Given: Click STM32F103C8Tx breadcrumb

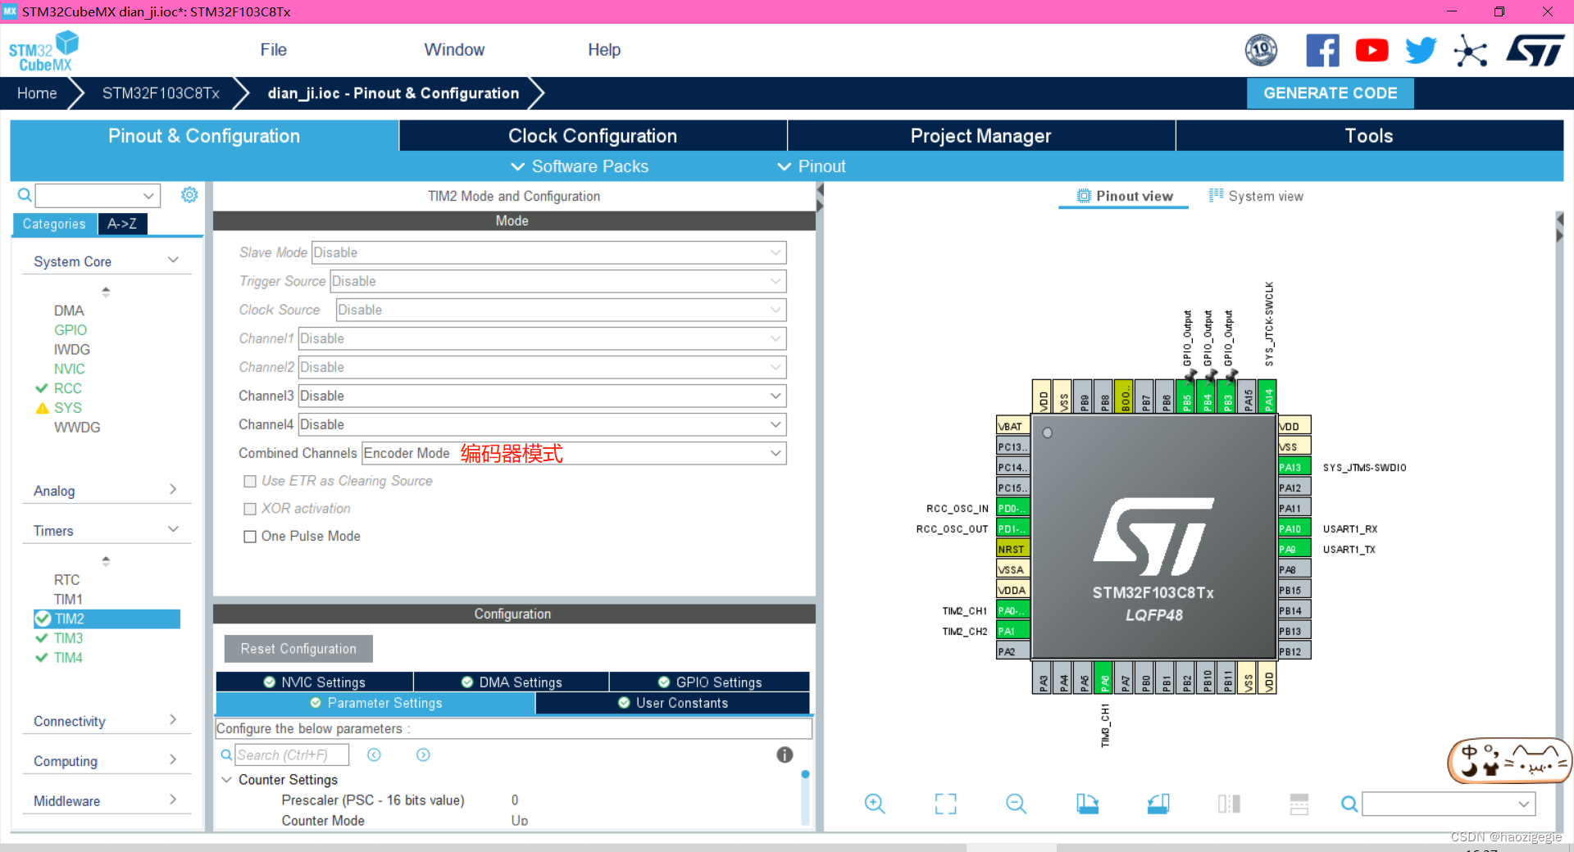Looking at the screenshot, I should [x=161, y=93].
